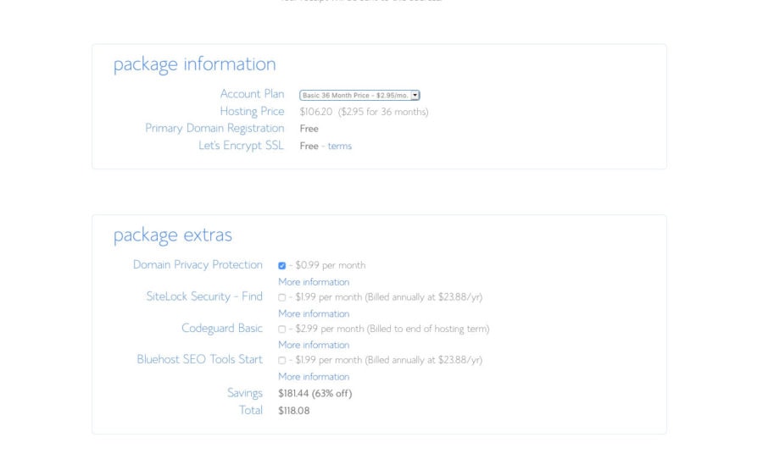Click the 'Hosting Price' label
Screen dimensions: 763x465
pyautogui.click(x=252, y=112)
